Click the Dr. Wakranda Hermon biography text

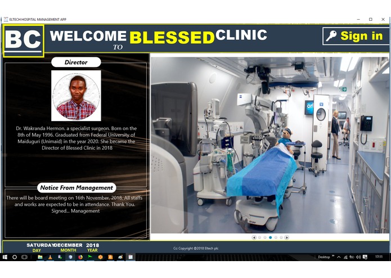77,138
